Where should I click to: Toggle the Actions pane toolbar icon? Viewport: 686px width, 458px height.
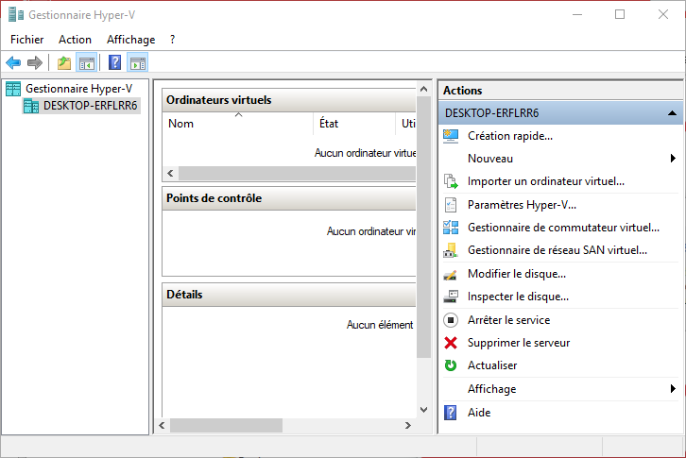(138, 63)
